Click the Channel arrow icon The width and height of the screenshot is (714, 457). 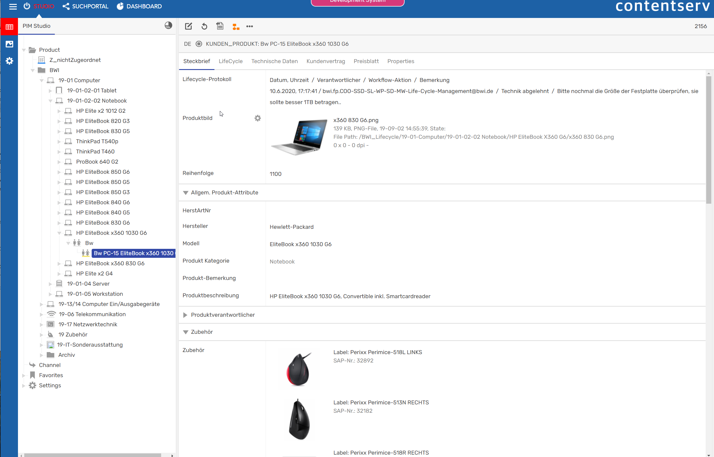pos(32,365)
